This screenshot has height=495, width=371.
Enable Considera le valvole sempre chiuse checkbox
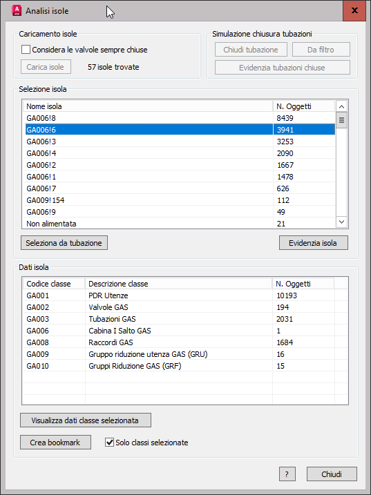coord(26,50)
